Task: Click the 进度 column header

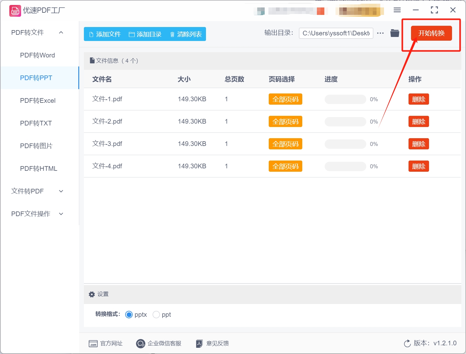Action: [x=331, y=79]
